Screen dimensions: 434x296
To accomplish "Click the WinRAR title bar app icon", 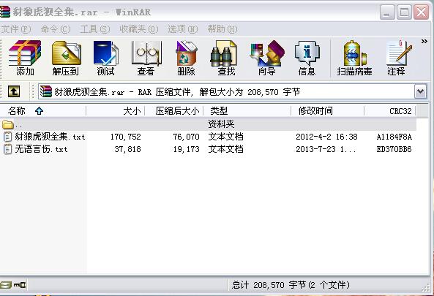I will (5, 12).
